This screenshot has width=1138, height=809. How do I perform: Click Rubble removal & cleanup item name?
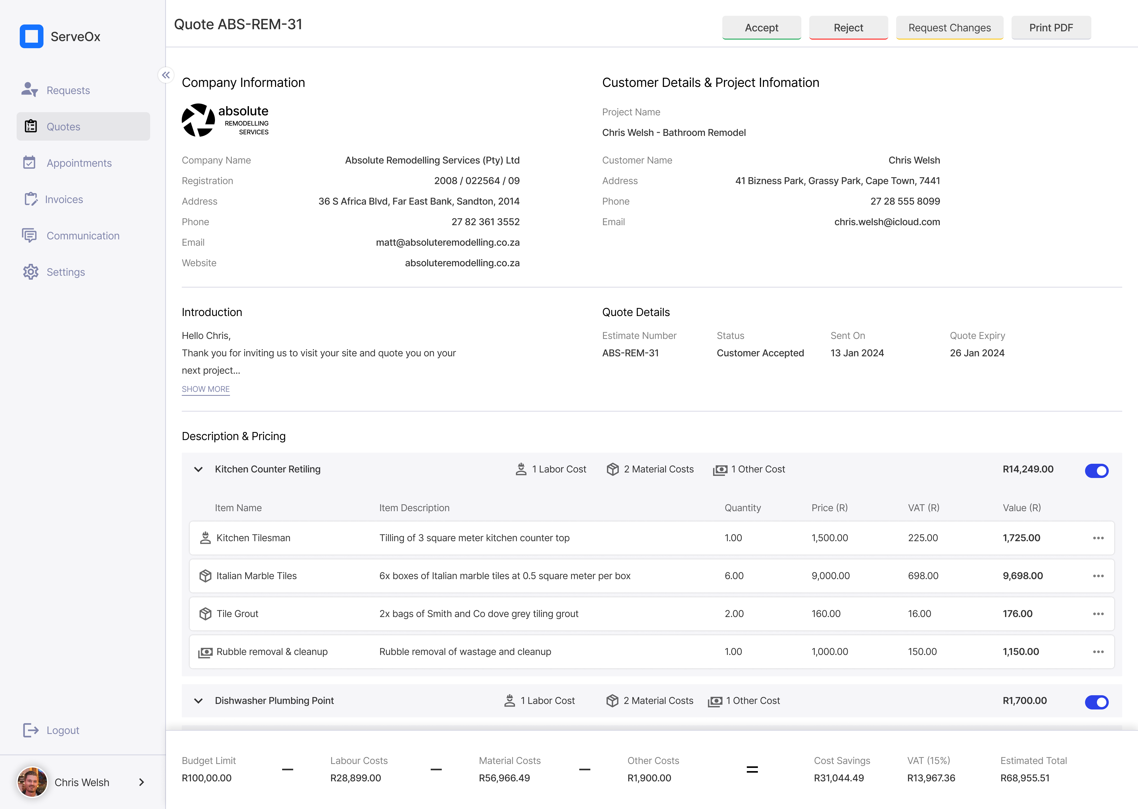click(272, 652)
